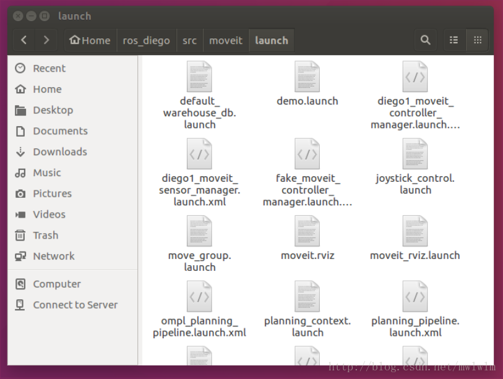Switch to grid view icon
The width and height of the screenshot is (503, 379).
pos(478,40)
